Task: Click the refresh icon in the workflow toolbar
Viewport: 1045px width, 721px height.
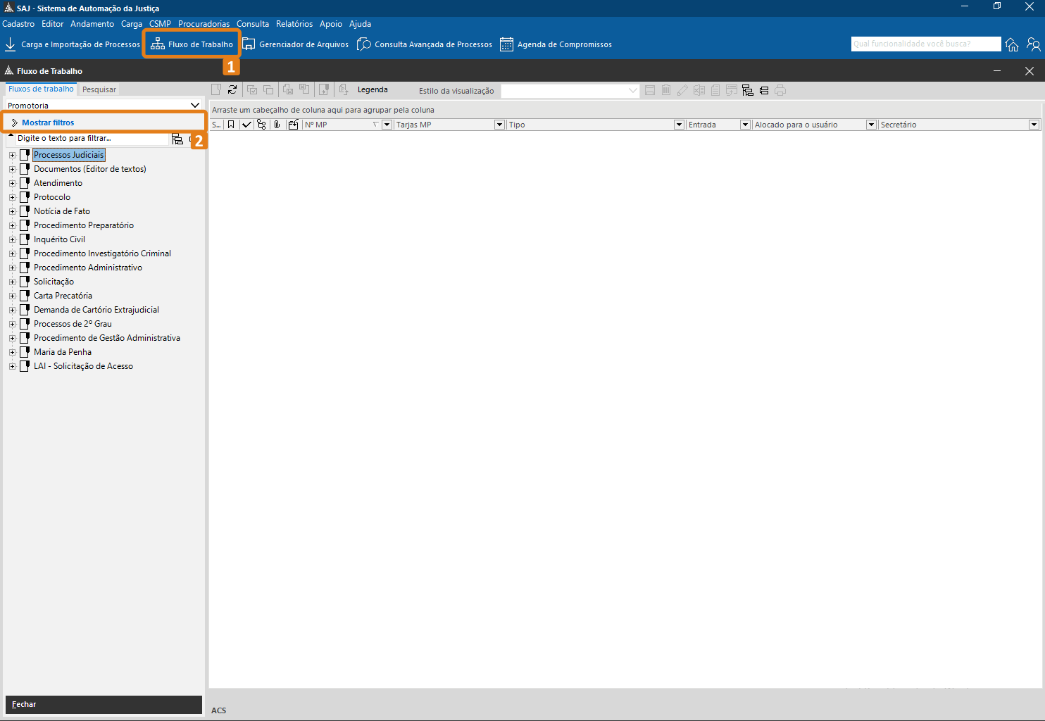Action: (232, 89)
